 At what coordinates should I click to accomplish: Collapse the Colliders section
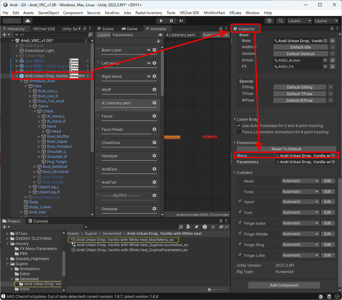click(234, 173)
